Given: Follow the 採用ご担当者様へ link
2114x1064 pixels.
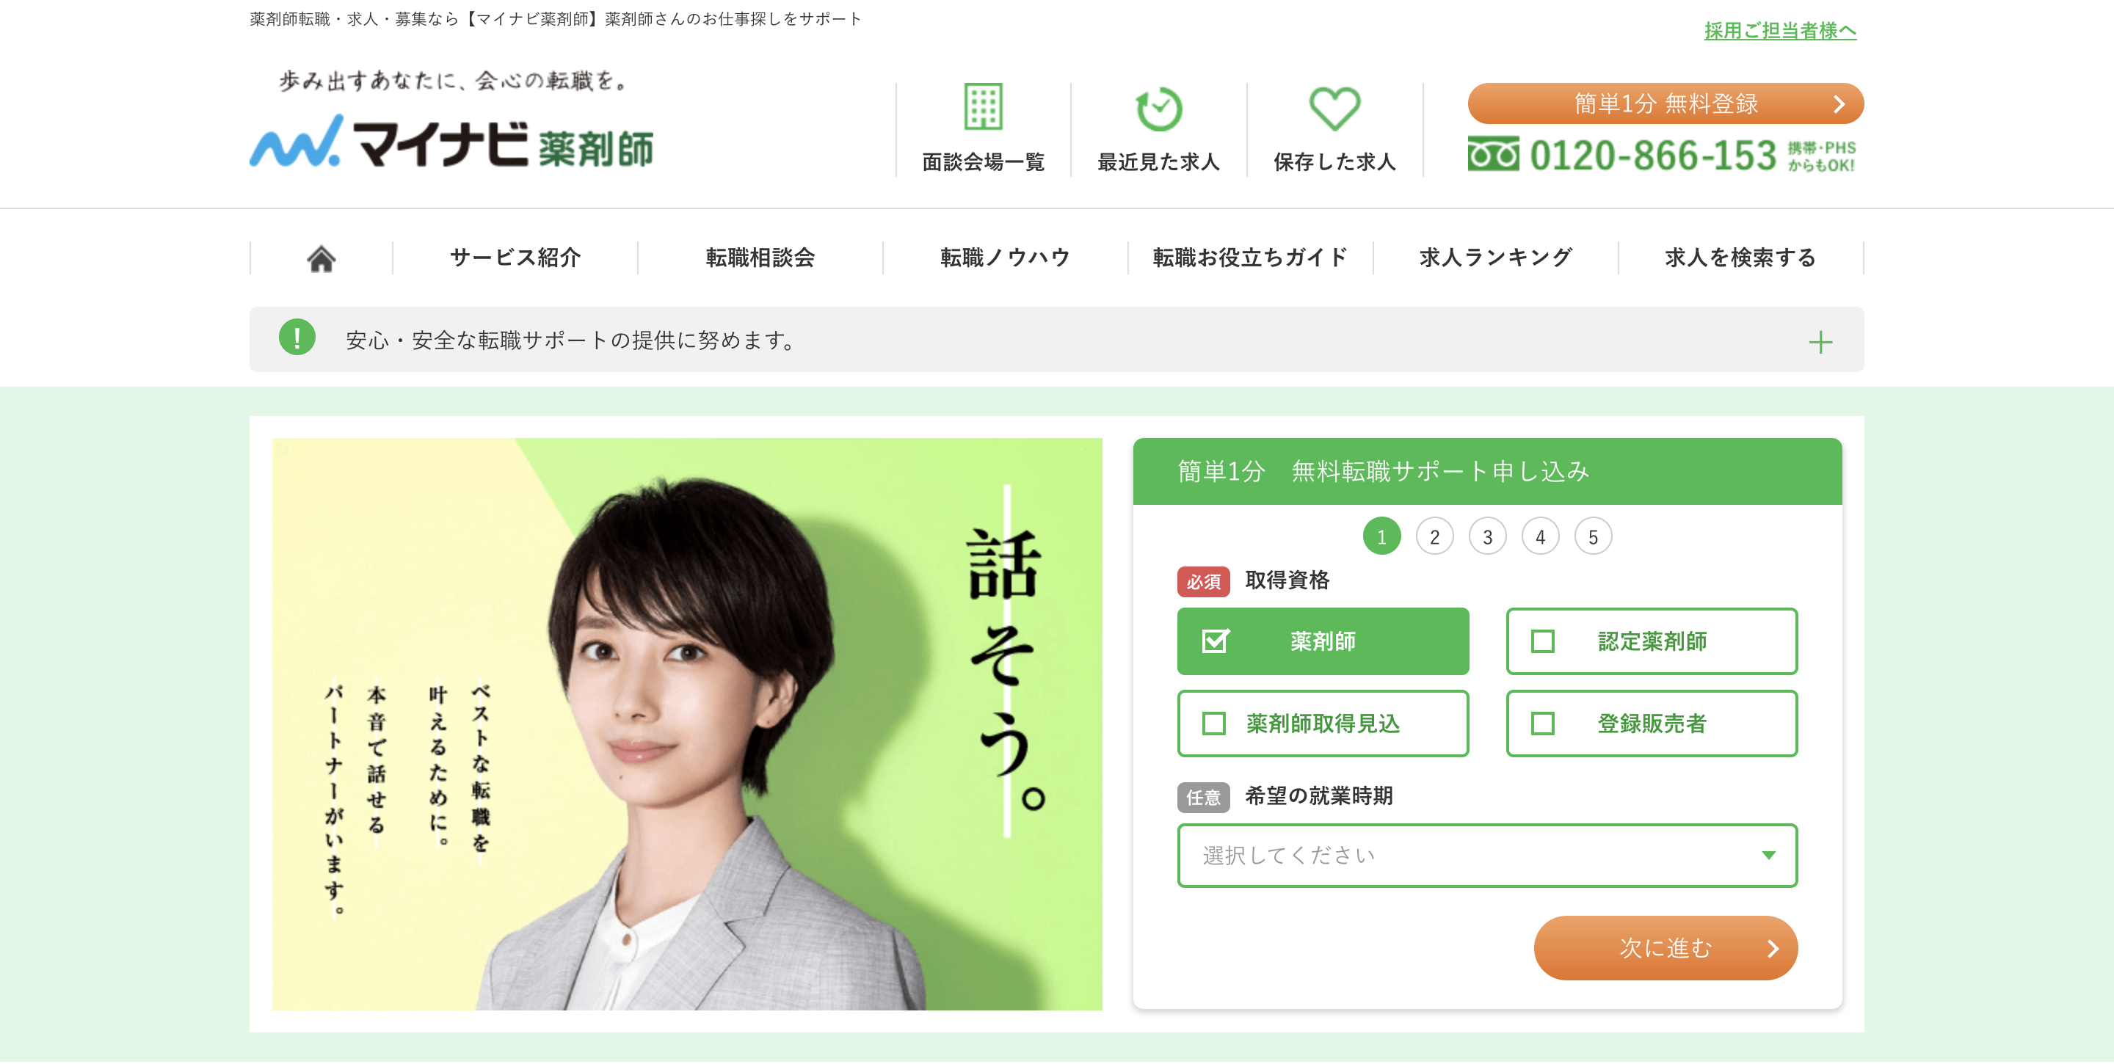Looking at the screenshot, I should tap(1779, 30).
